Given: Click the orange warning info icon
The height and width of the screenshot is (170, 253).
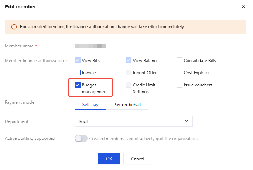Looking at the screenshot, I should click(14, 27).
